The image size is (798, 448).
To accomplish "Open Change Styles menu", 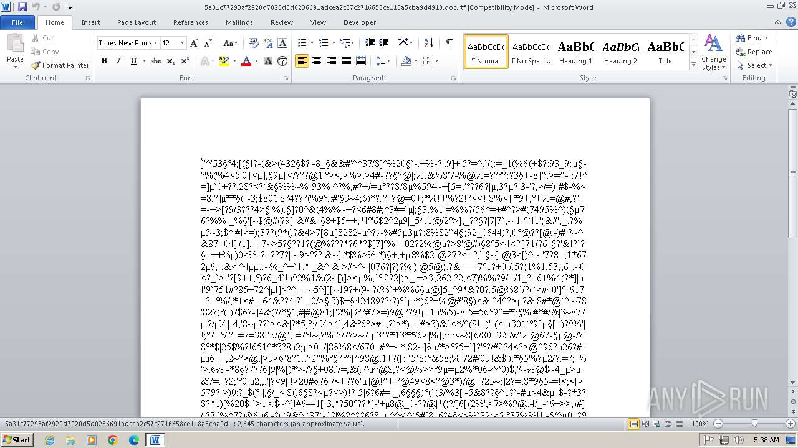I will (x=713, y=52).
